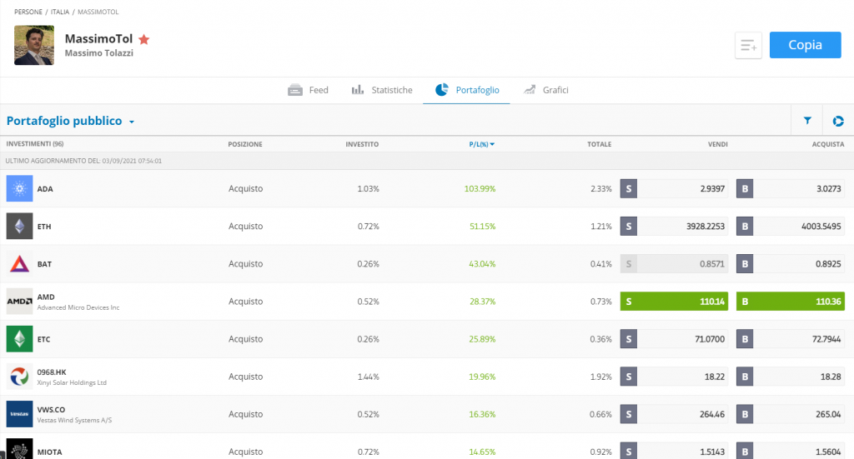Open the portfolio filter funnel icon

pos(807,121)
